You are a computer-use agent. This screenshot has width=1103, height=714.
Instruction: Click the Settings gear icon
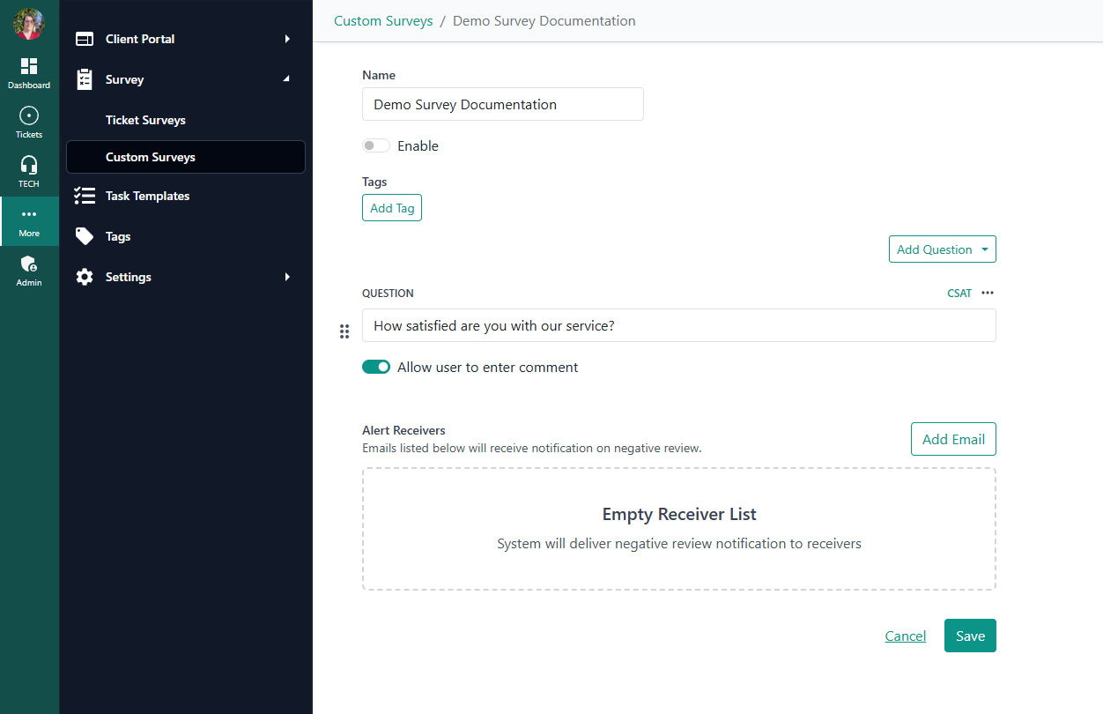click(x=85, y=277)
